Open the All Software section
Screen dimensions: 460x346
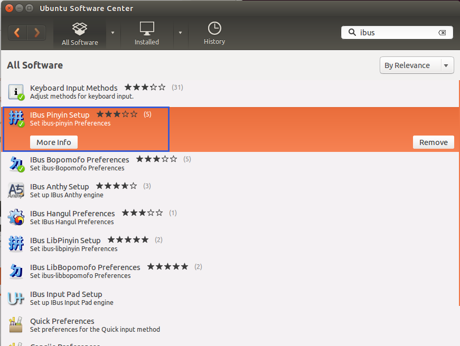click(80, 34)
